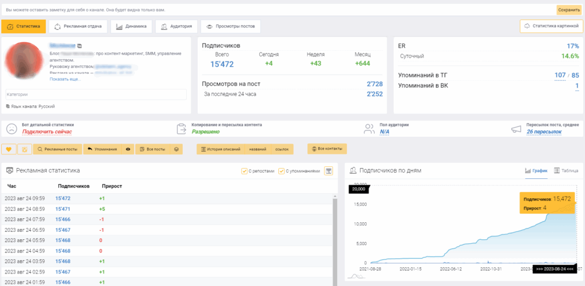
Task: Click the sad face bot statistics icon
Action: point(10,129)
